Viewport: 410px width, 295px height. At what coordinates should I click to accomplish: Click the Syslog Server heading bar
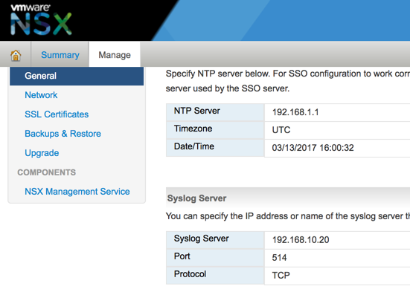(288, 198)
